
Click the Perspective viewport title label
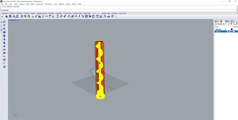(x=13, y=20)
